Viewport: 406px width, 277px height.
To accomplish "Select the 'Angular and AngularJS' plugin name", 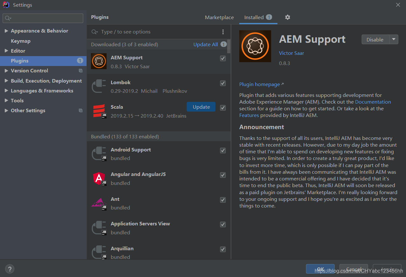I will [x=138, y=174].
